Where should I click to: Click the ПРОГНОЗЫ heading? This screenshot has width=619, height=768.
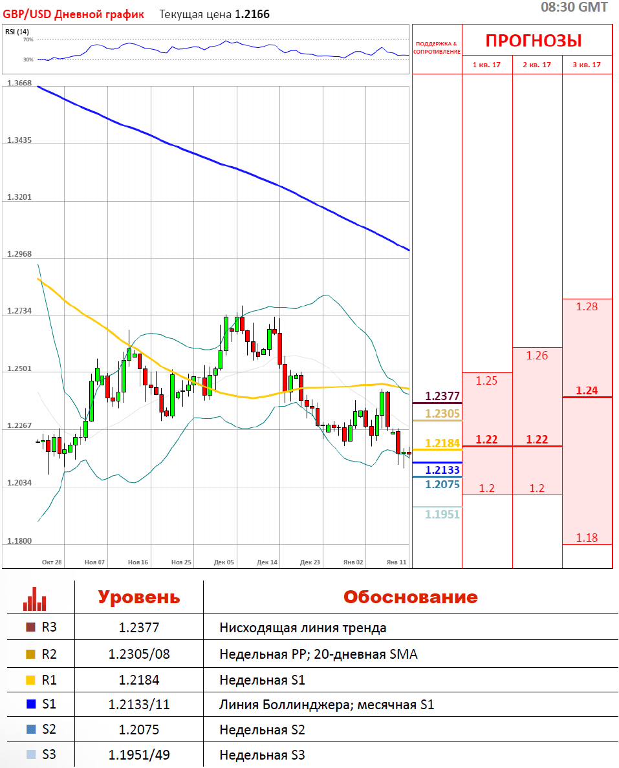pyautogui.click(x=534, y=41)
